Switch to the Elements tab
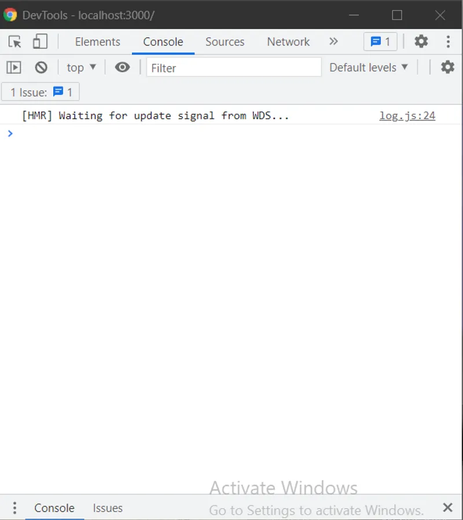Viewport: 463px width, 520px height. [x=97, y=42]
